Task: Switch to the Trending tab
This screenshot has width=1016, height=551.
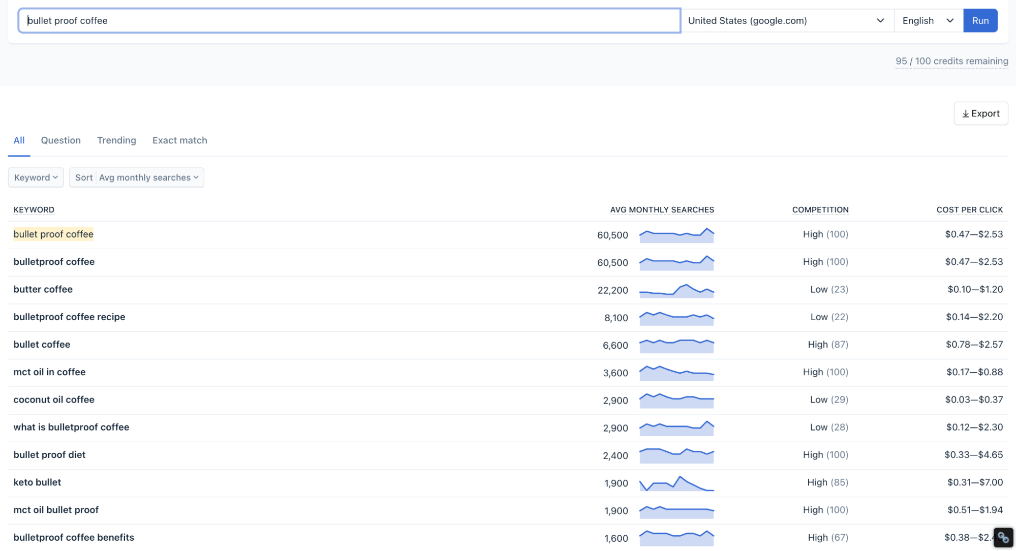Action: click(x=116, y=140)
